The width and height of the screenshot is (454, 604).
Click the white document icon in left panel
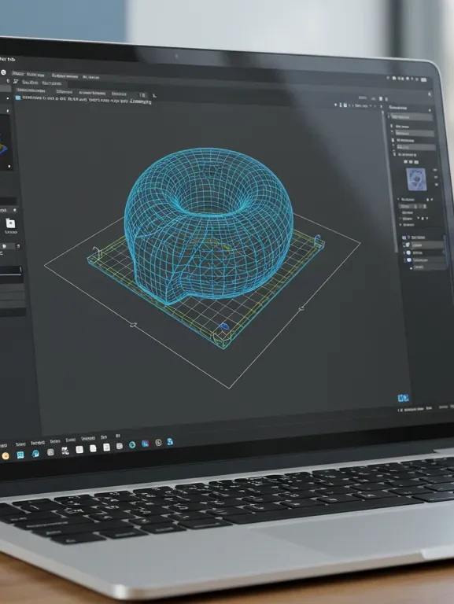pyautogui.click(x=10, y=223)
